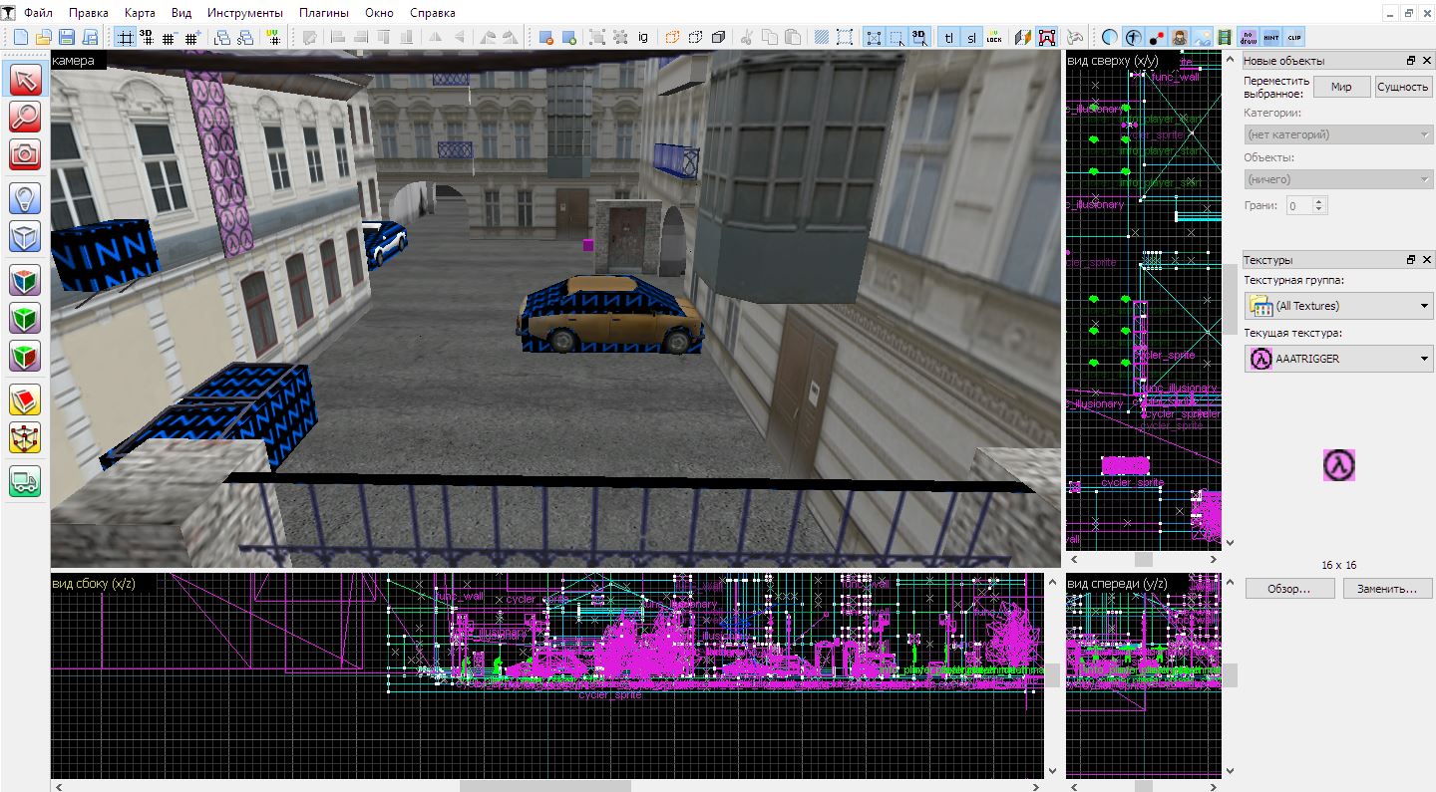Click the multicolored cube texture tool
Viewport: 1436px width, 792px height.
25,280
